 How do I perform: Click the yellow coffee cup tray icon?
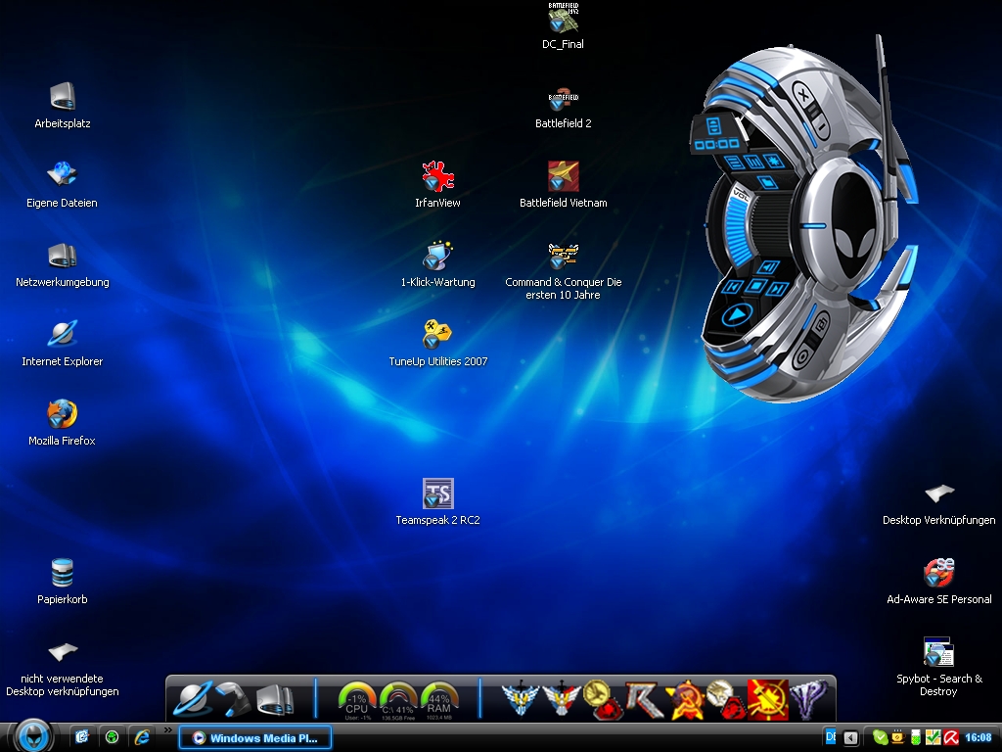coord(898,738)
